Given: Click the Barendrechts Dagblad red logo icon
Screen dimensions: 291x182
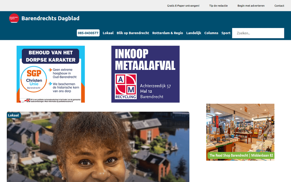Looking at the screenshot, I should (x=14, y=18).
